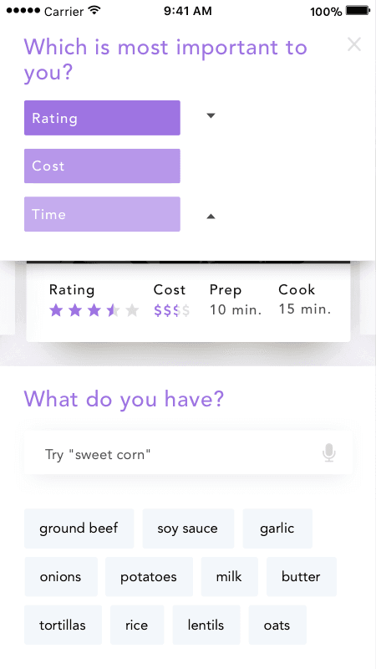
Task: Select the Rating priority bar
Action: click(x=102, y=118)
